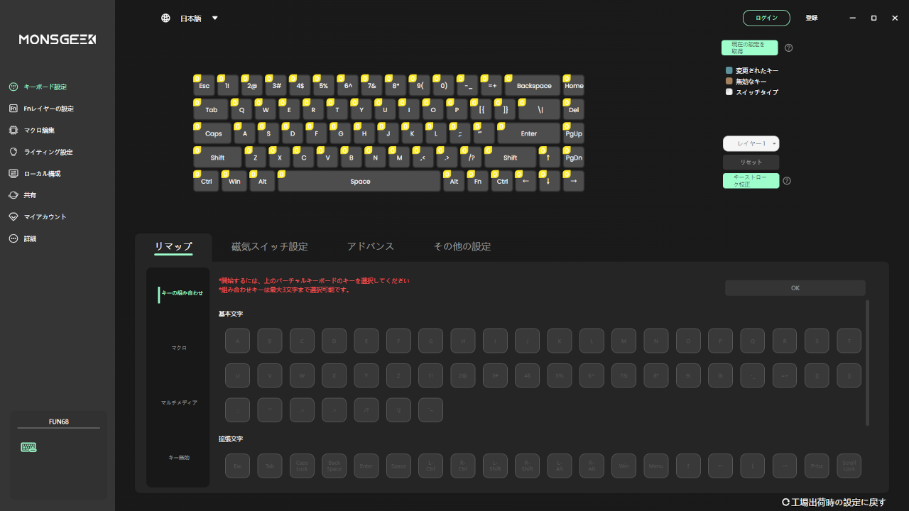Click the details ellipsis icon
909x511 pixels.
pos(13,239)
